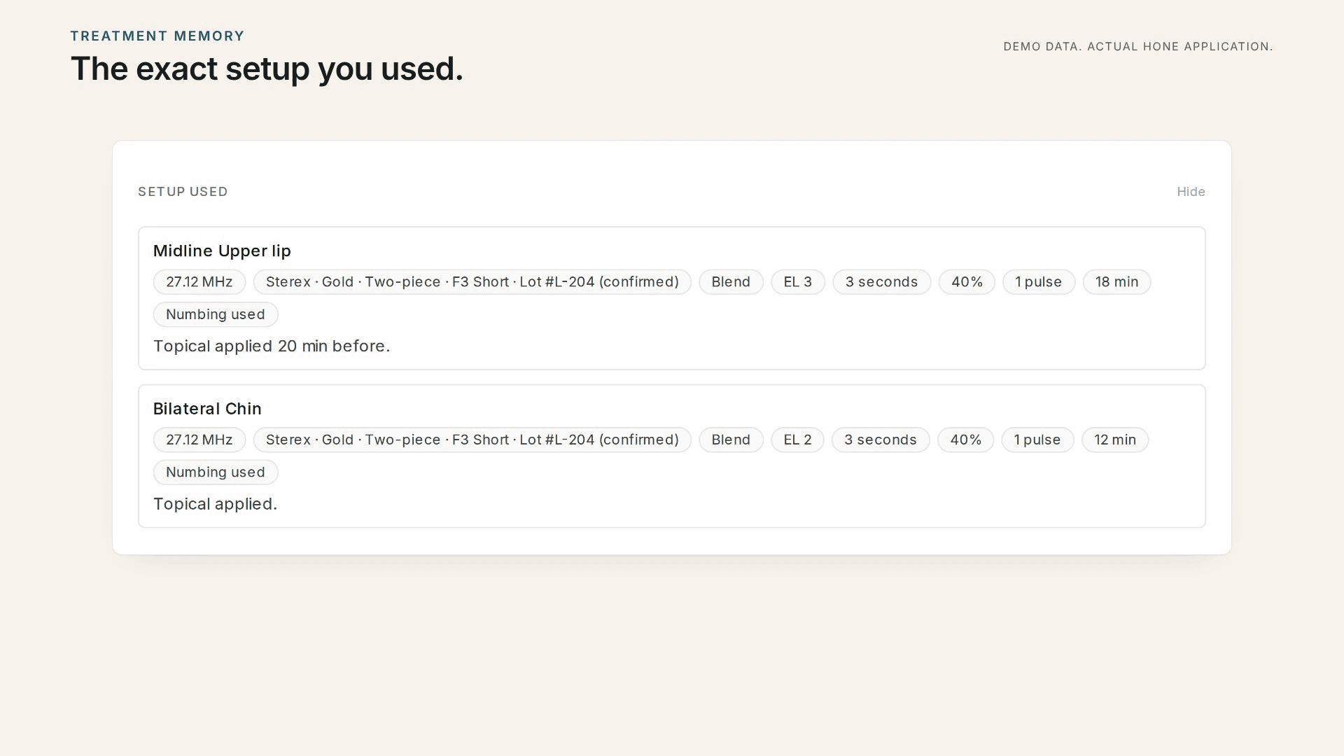The image size is (1344, 756).
Task: Open the Midline Upper lip heading
Action: (222, 251)
